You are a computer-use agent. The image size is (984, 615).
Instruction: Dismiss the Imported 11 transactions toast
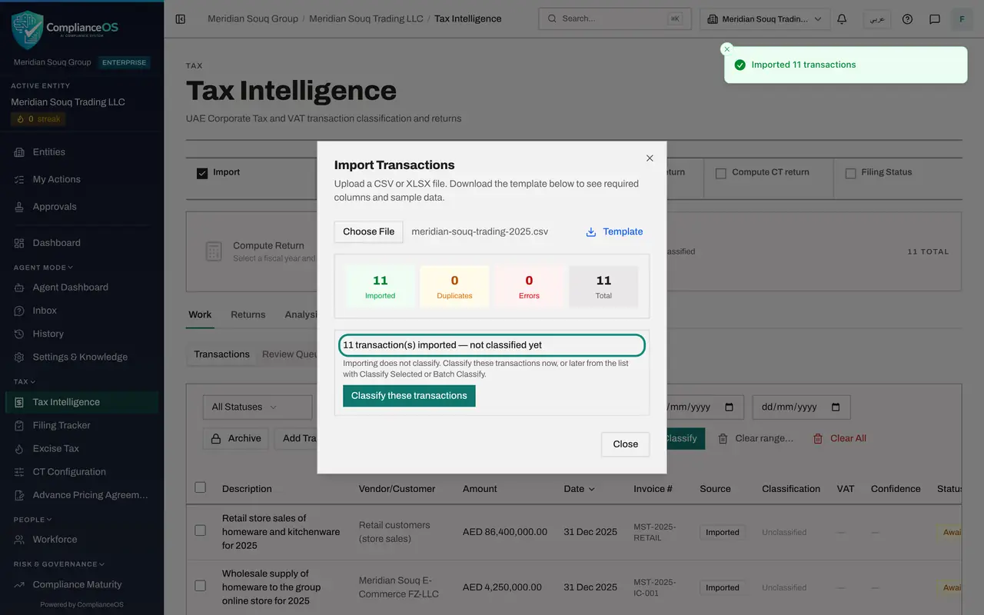pyautogui.click(x=726, y=49)
